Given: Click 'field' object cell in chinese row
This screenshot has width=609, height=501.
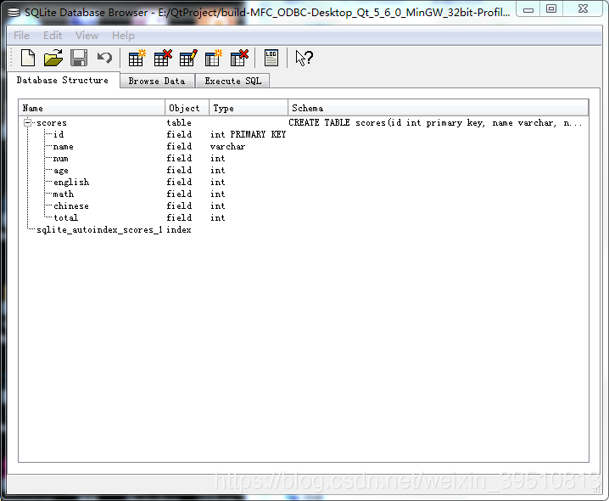Looking at the screenshot, I should coord(179,205).
